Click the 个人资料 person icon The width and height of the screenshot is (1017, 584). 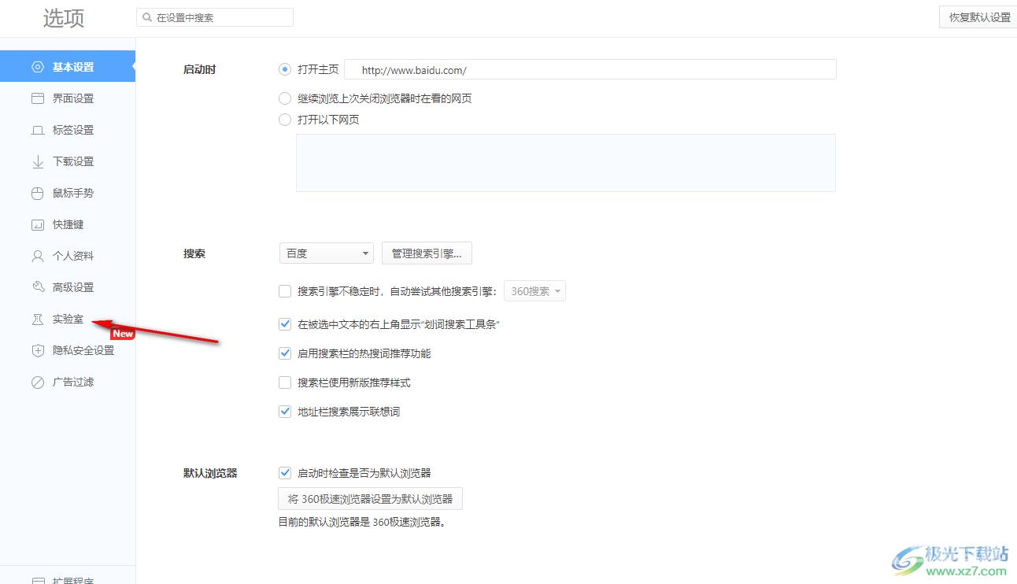click(x=38, y=256)
